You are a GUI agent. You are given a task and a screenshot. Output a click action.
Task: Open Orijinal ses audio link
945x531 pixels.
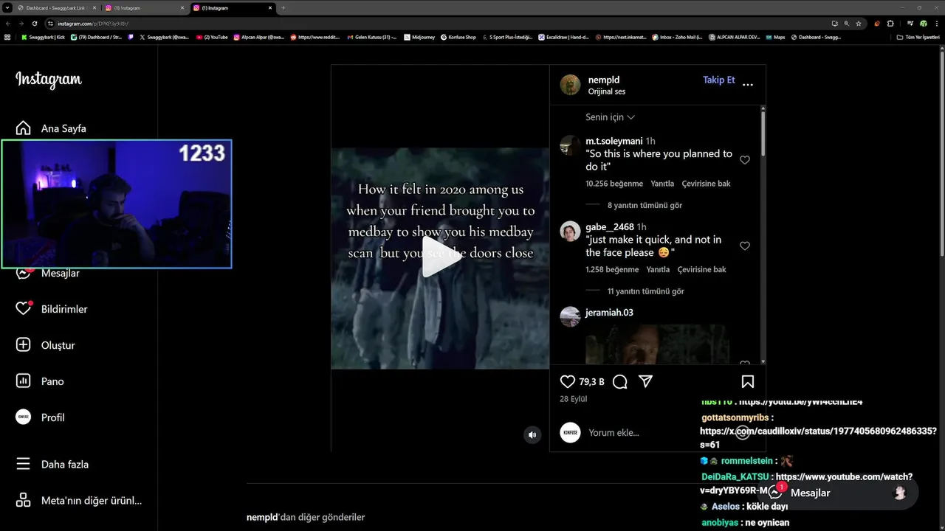tap(607, 91)
